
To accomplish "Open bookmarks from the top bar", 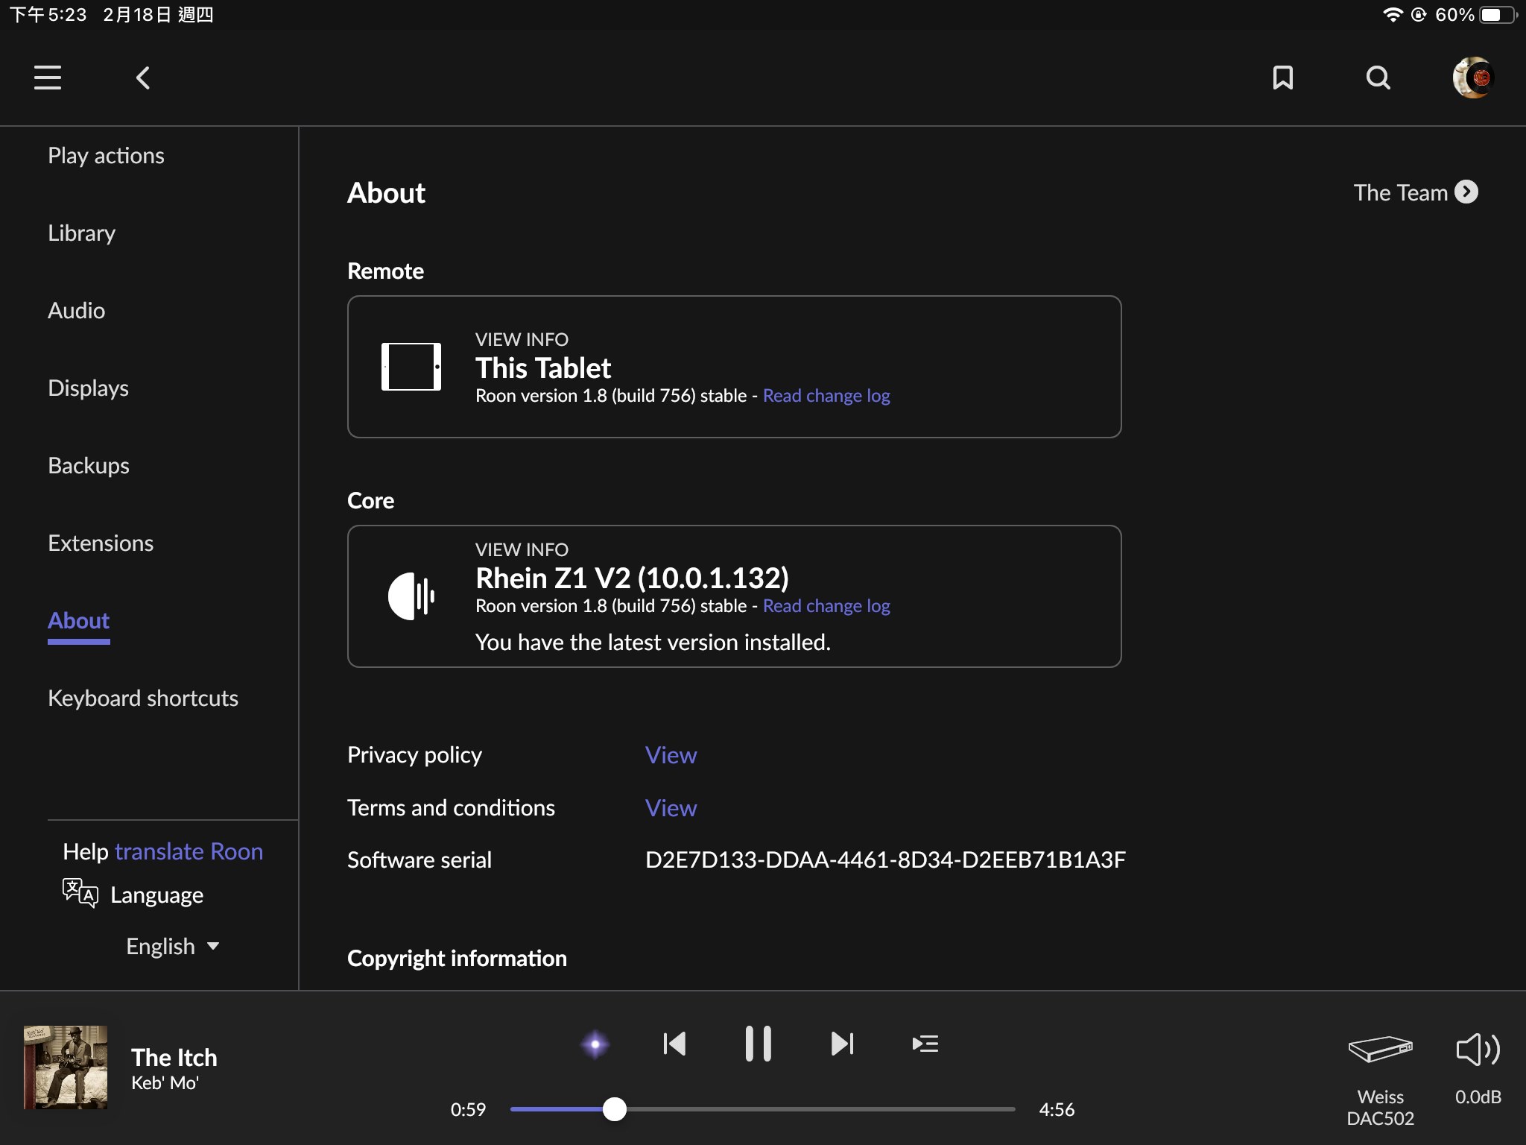I will (x=1282, y=78).
